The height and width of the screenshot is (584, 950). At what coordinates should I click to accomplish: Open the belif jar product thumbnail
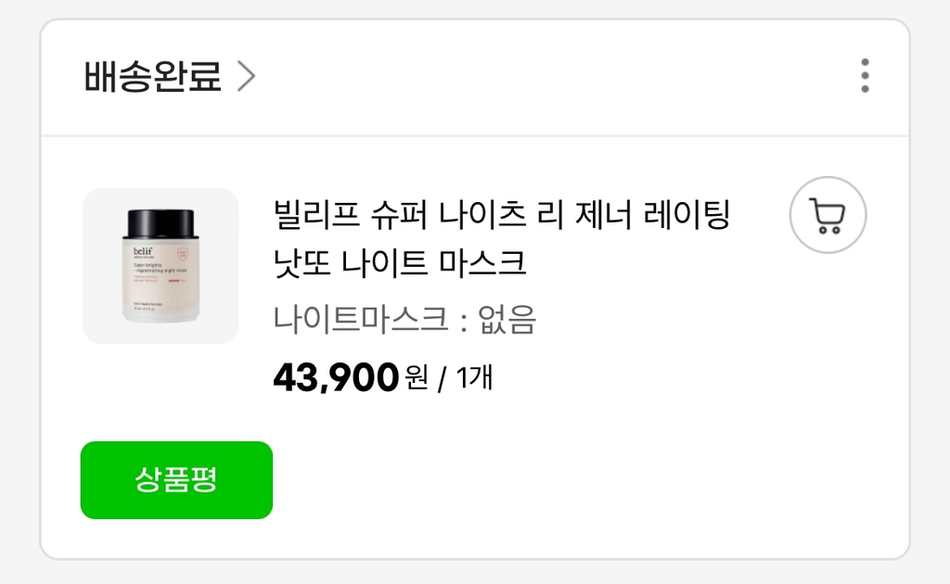160,266
